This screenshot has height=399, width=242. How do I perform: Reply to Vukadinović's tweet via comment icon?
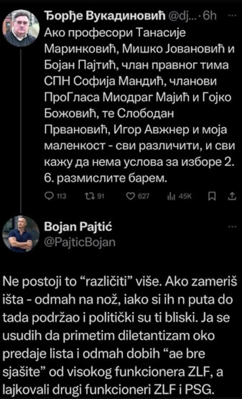coord(49,197)
